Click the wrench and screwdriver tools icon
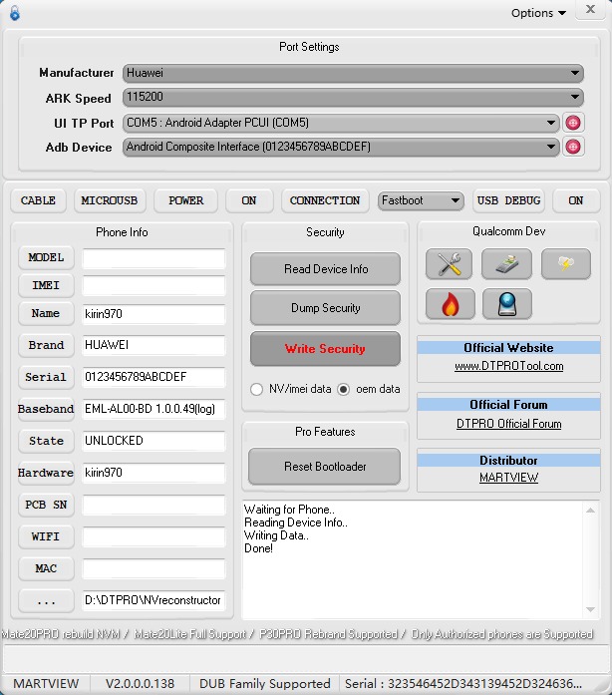This screenshot has height=695, width=612. point(449,264)
